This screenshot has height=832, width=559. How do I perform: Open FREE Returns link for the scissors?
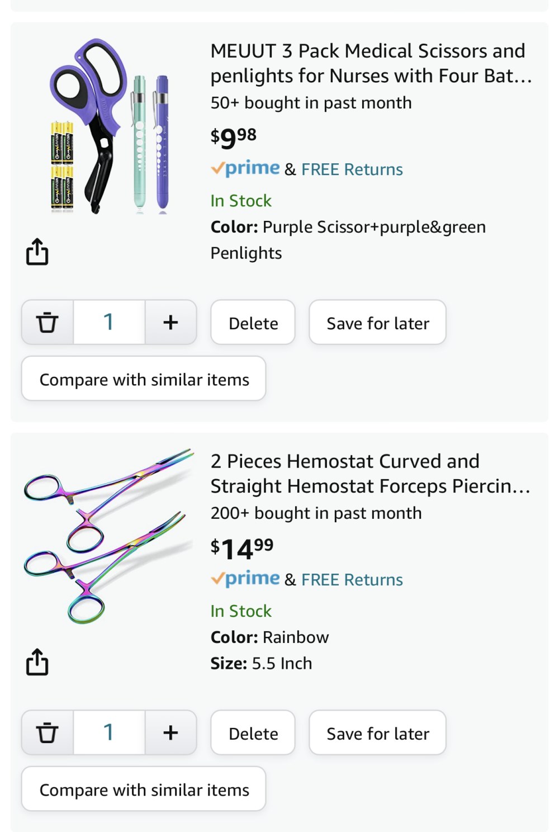point(352,169)
